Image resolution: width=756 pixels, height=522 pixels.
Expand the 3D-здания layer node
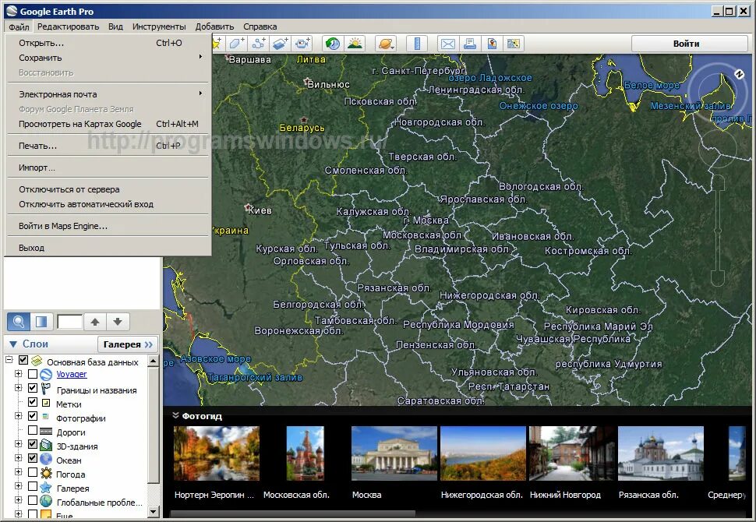click(x=19, y=444)
